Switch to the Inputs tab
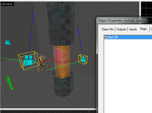The width and height of the screenshot is (152, 113). coord(133,29)
